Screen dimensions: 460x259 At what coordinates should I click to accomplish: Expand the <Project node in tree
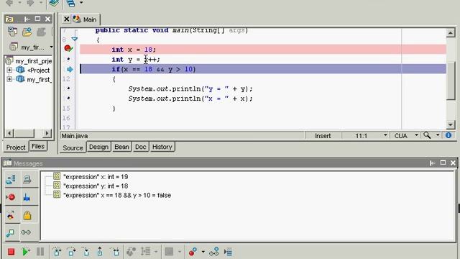point(9,70)
